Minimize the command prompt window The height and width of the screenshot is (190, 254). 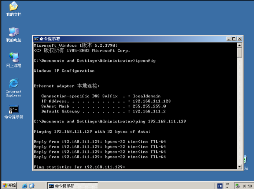point(228,39)
